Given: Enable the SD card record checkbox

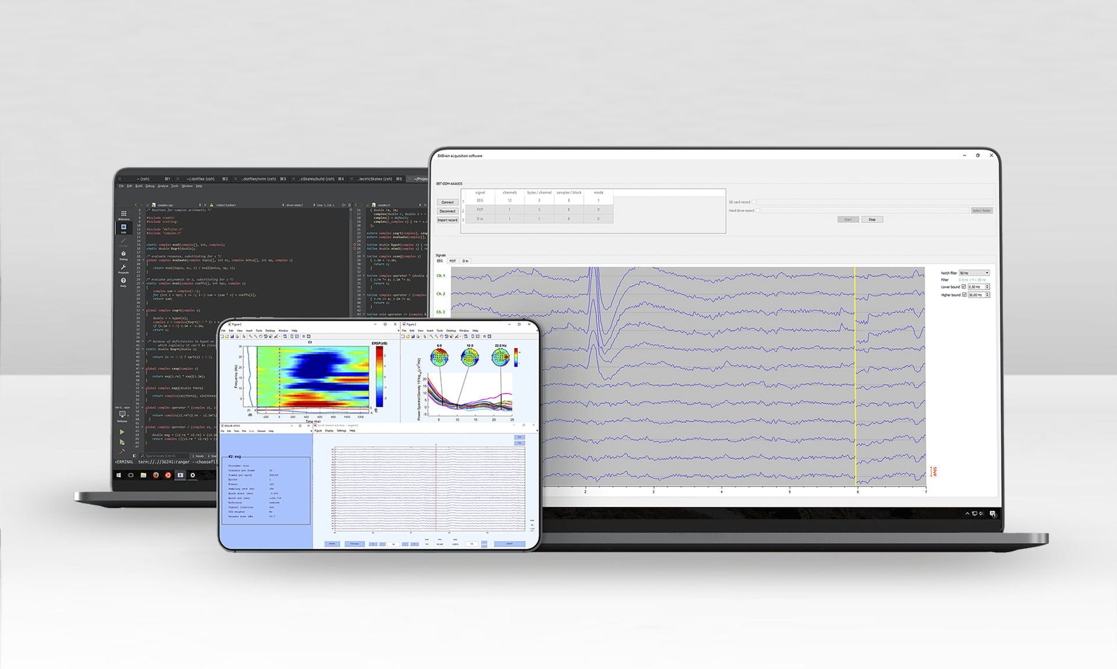Looking at the screenshot, I should tap(754, 202).
